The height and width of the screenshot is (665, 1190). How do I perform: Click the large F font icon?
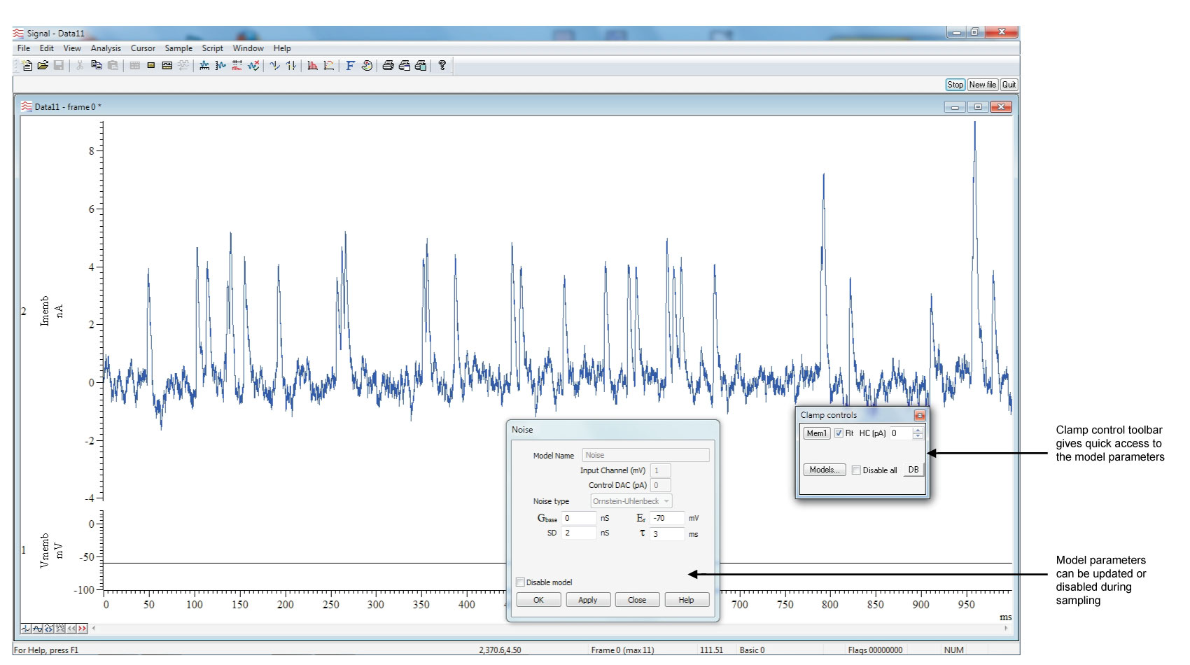[349, 65]
